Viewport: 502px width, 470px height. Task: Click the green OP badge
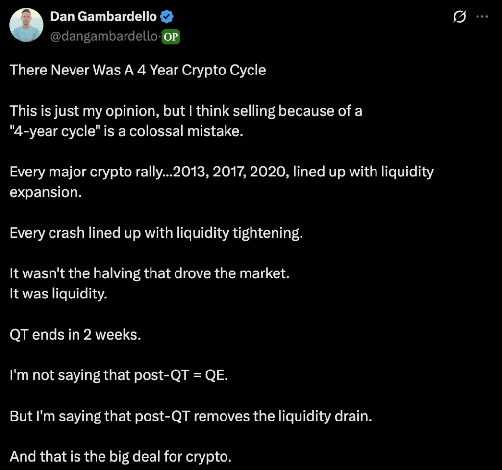(171, 37)
